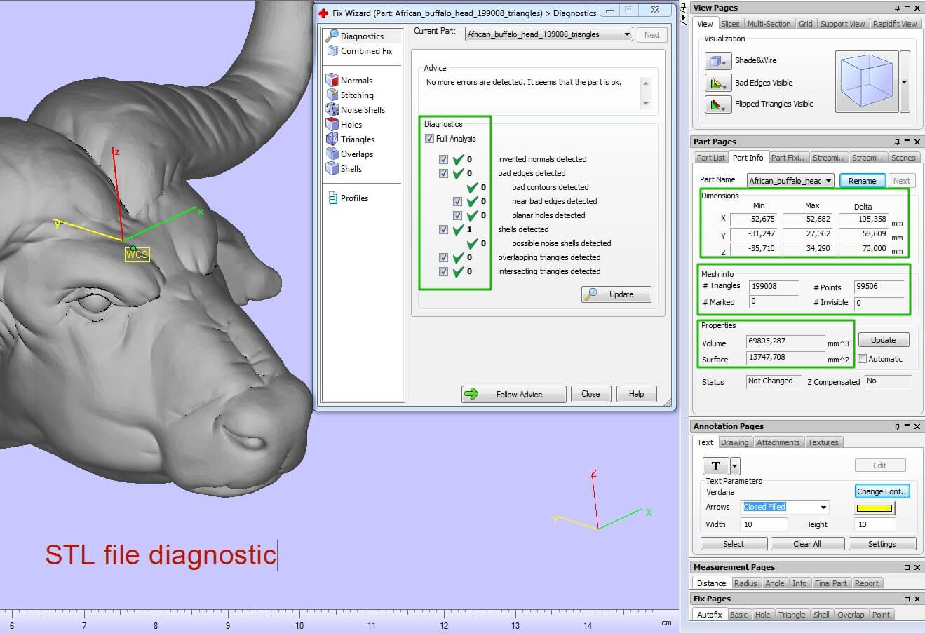
Task: Select the Holes fix icon
Action: pyautogui.click(x=332, y=124)
